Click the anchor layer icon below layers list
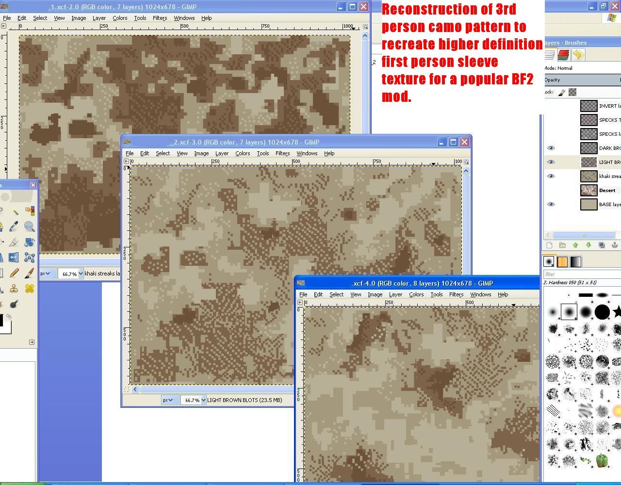The height and width of the screenshot is (485, 621). click(615, 245)
